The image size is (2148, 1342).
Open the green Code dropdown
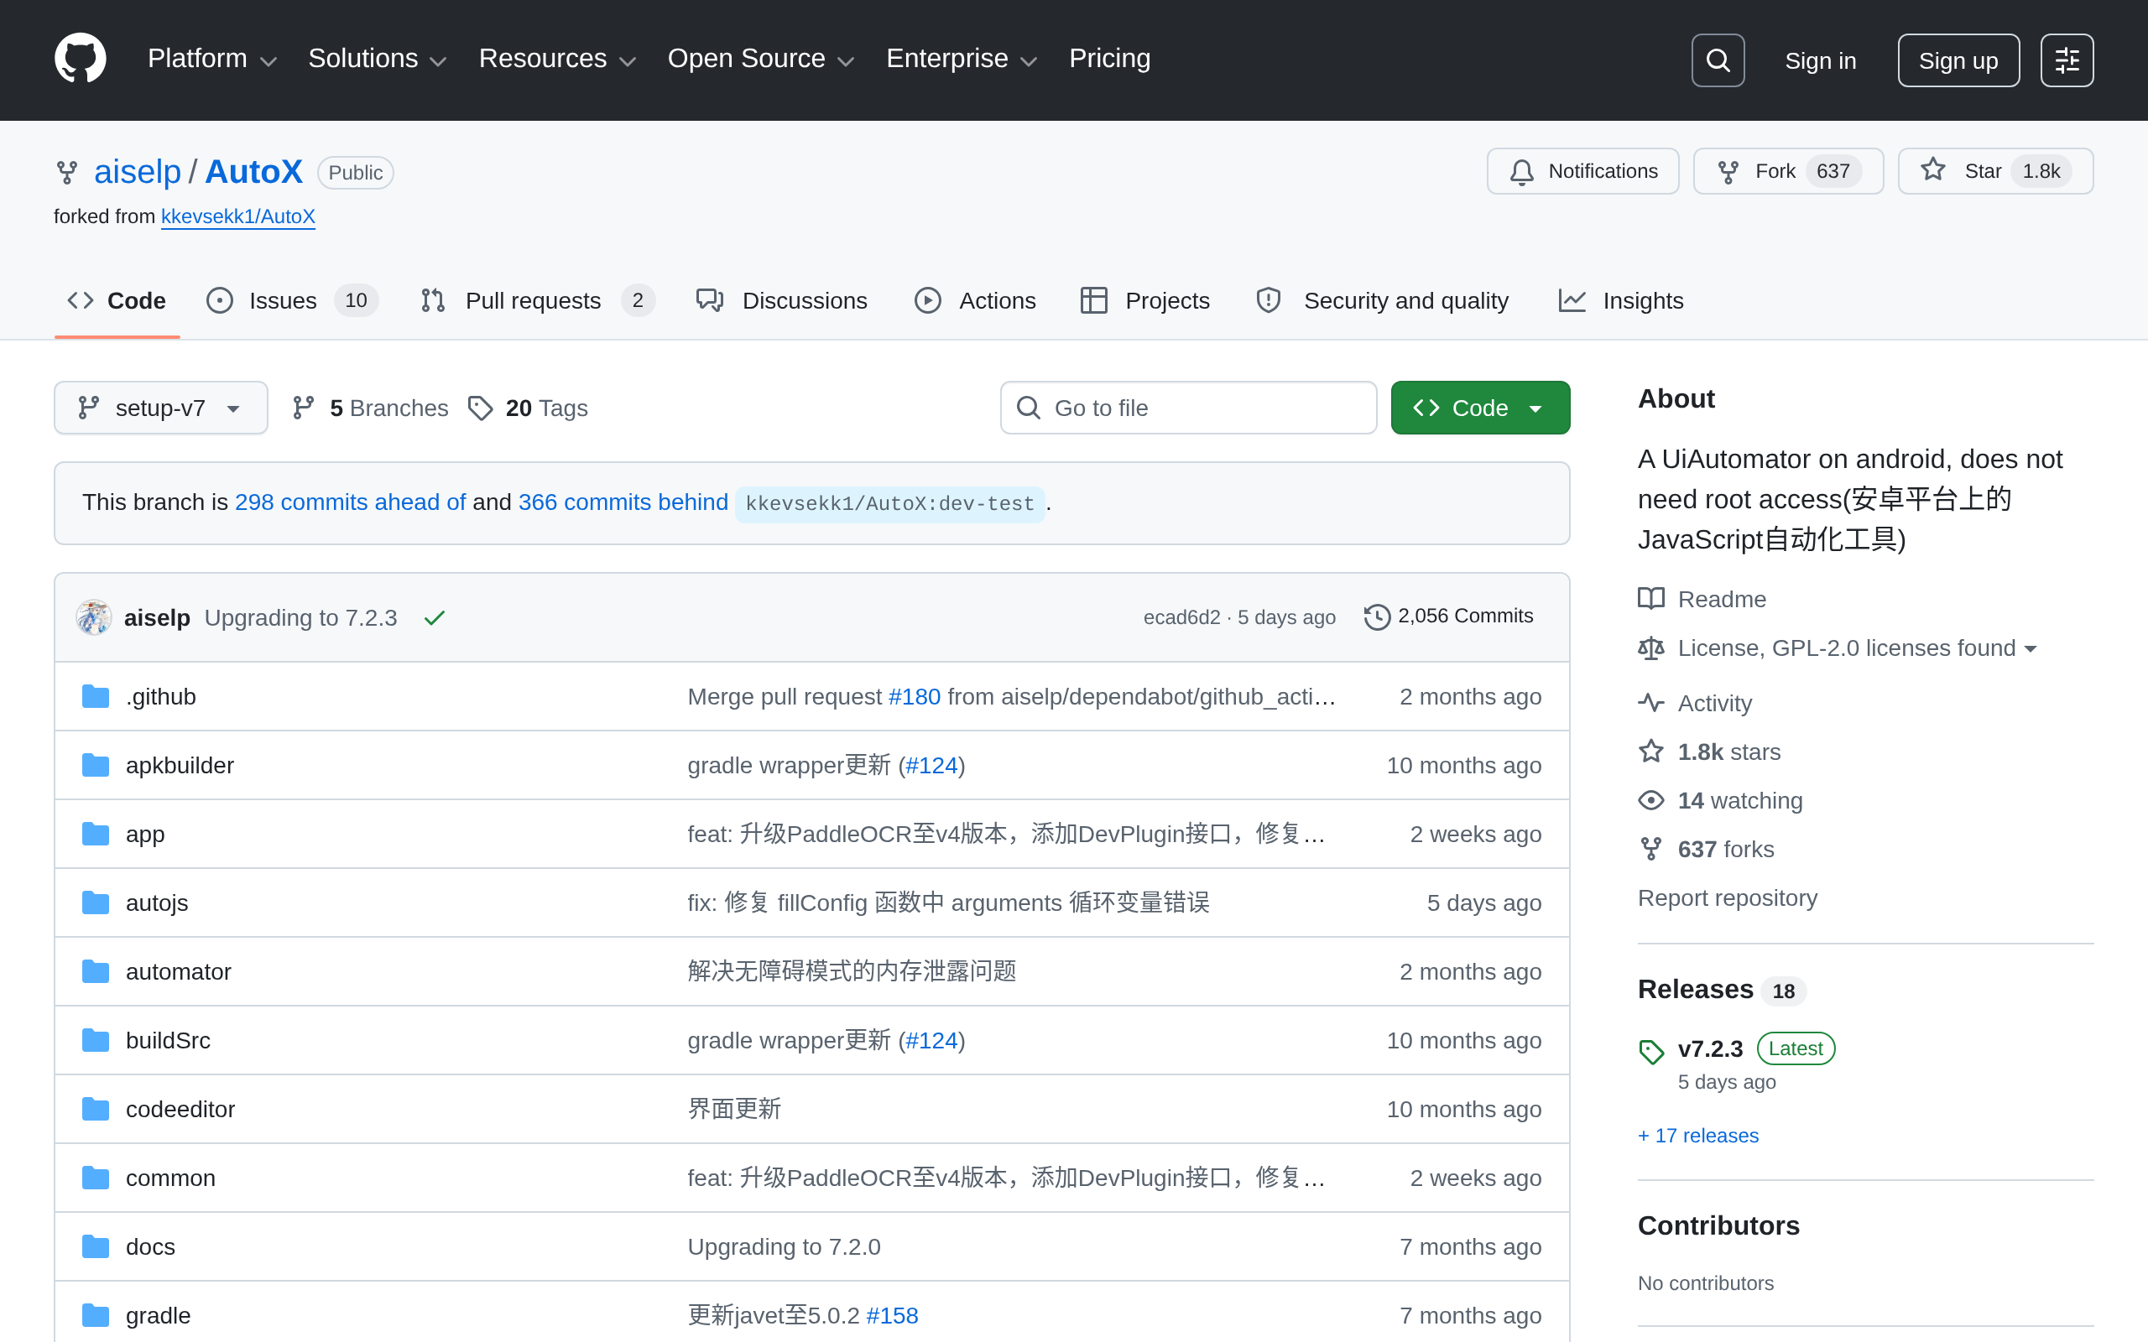pyautogui.click(x=1479, y=408)
